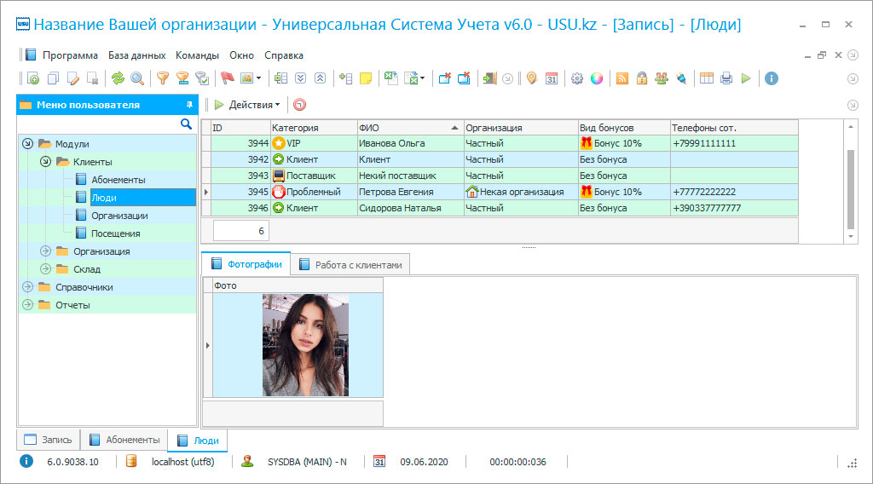Click the padlock icon in the toolbar

tap(641, 78)
